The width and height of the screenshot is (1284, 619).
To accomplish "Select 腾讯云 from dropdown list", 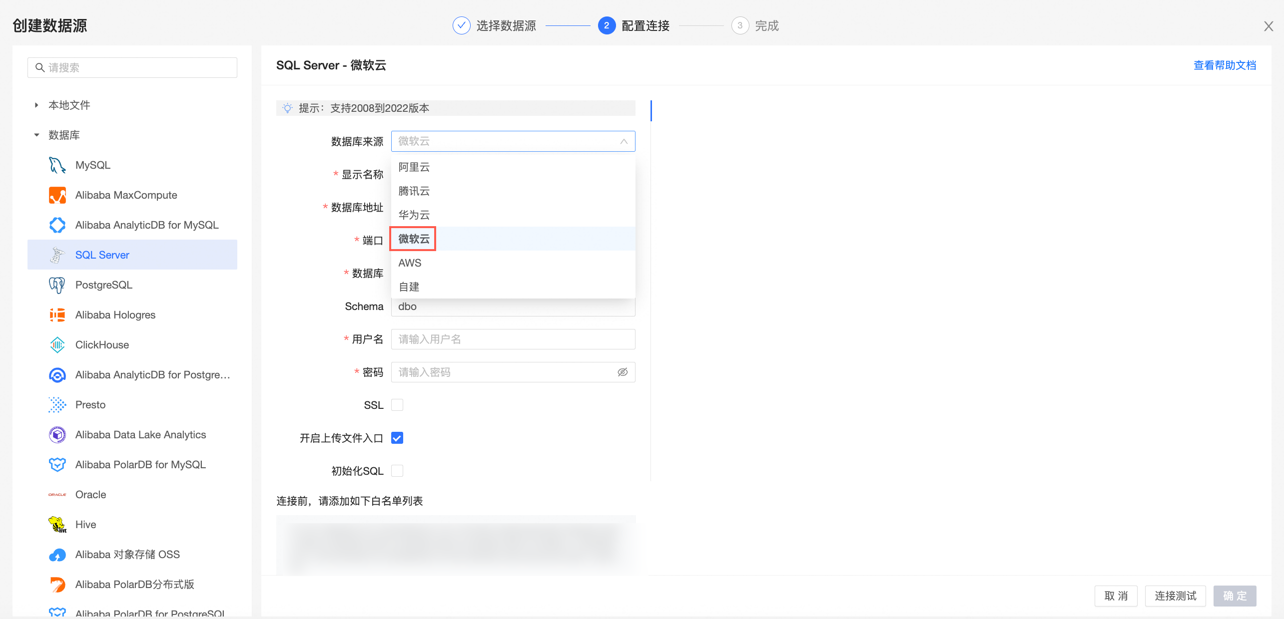I will pyautogui.click(x=513, y=191).
